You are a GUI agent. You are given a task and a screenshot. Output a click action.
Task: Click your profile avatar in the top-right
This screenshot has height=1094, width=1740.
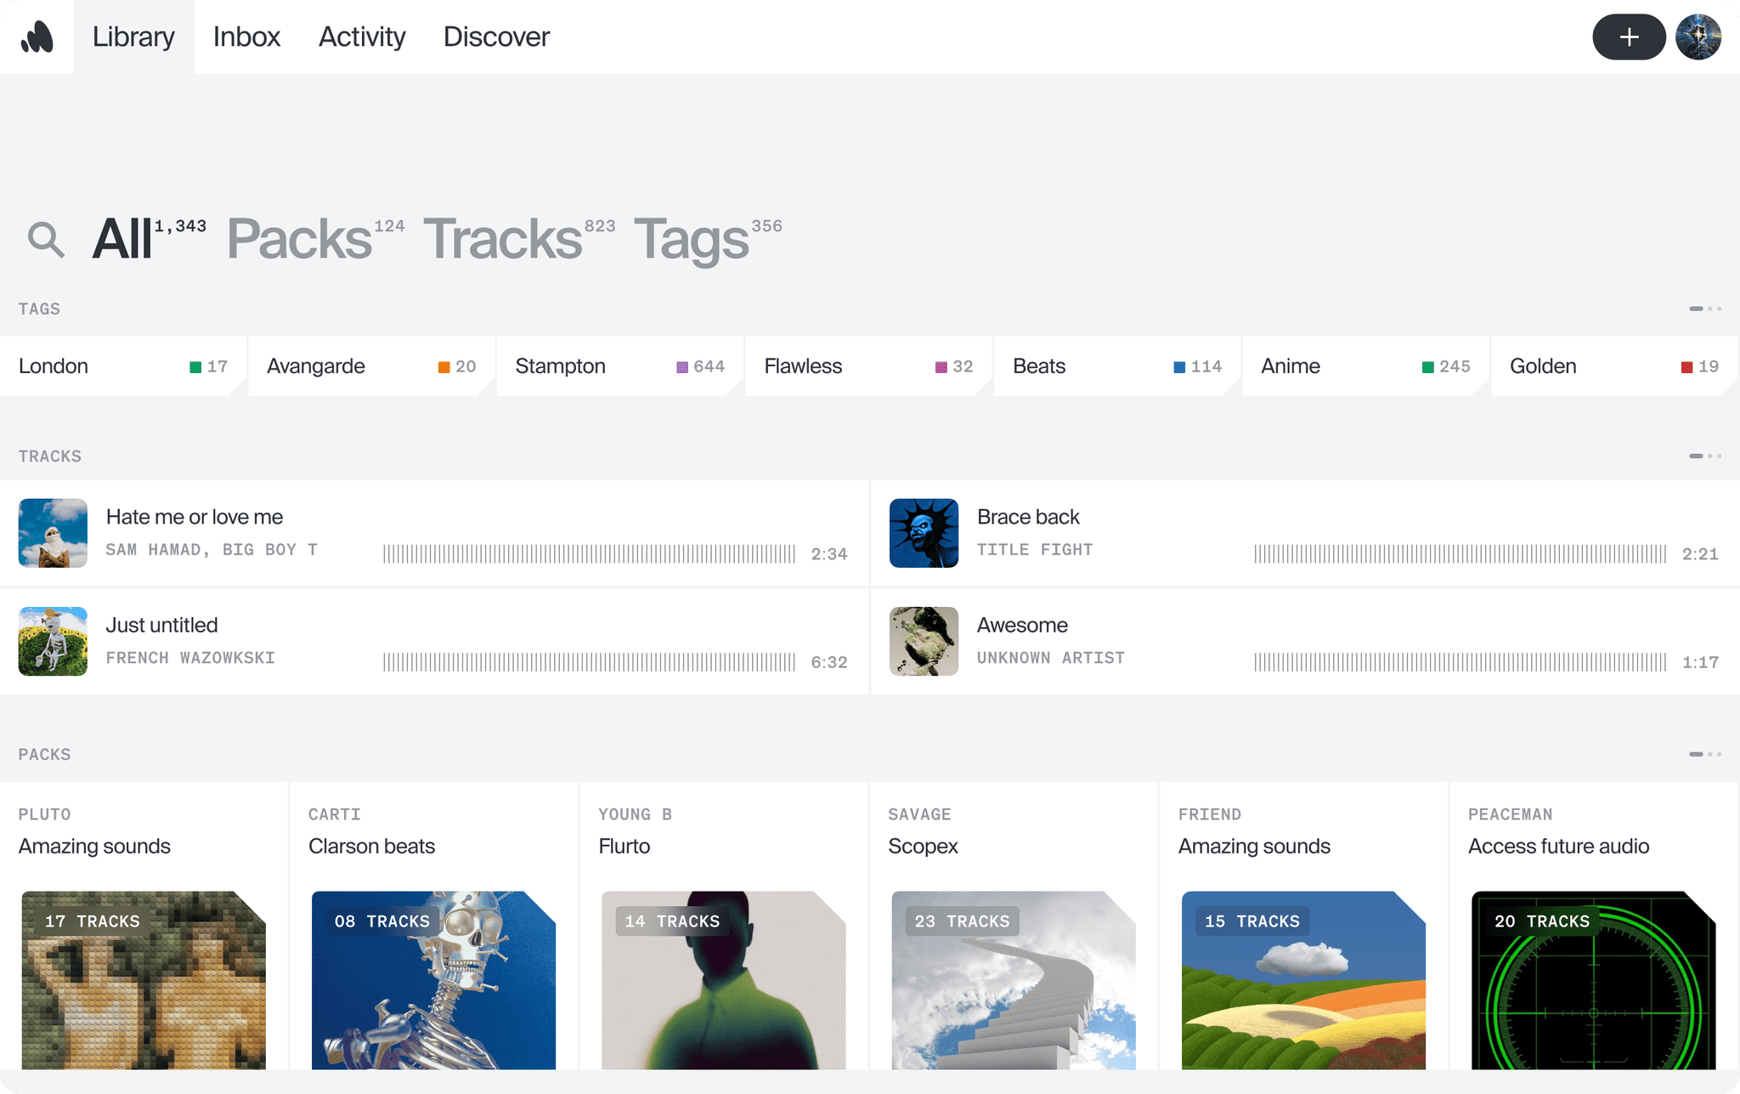click(x=1698, y=36)
